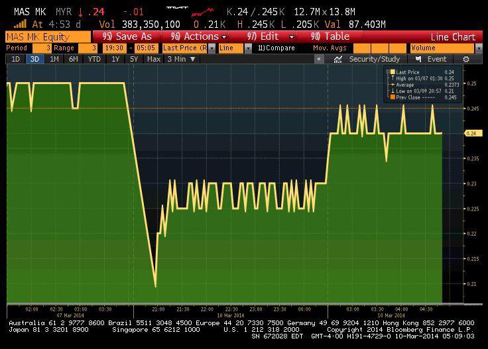Collapse toolbar with double-chevron icon
The width and height of the screenshot is (488, 349).
[319, 59]
